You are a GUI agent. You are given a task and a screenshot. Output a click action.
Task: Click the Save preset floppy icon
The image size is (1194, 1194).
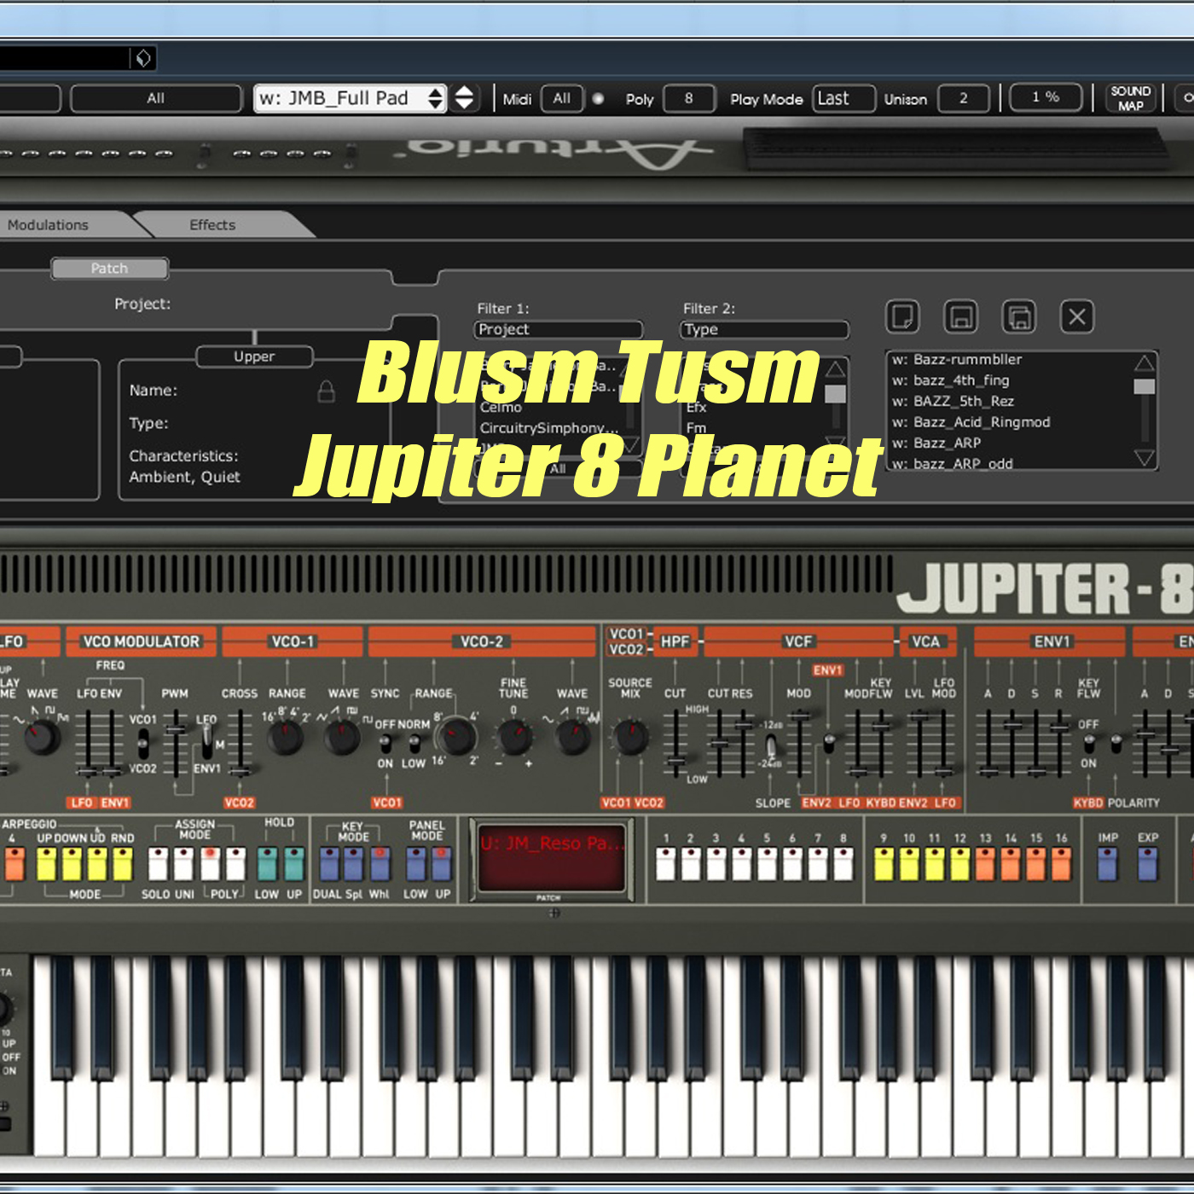click(960, 316)
